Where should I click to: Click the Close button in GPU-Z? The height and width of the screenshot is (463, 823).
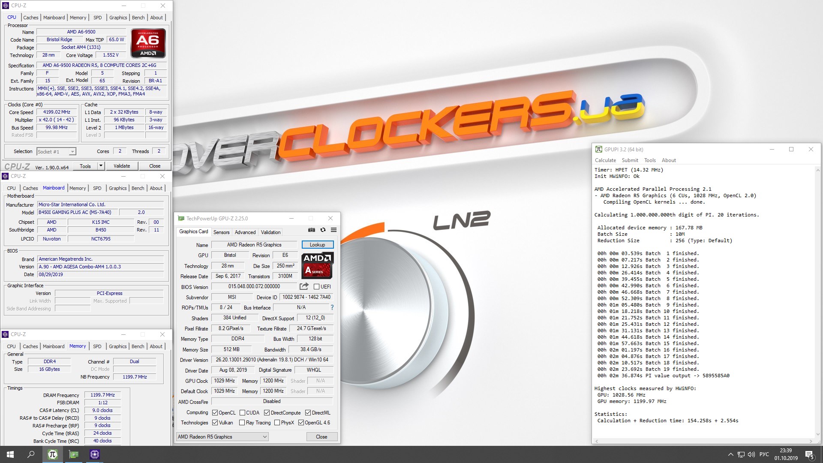point(321,436)
